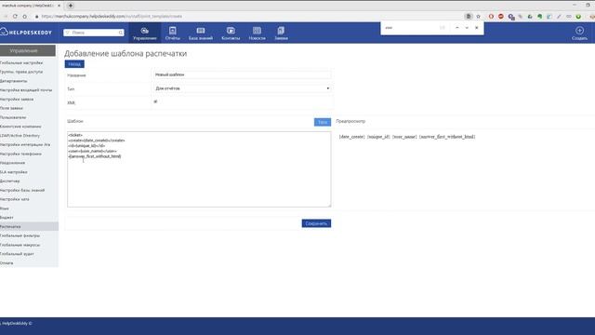Go to previous find-in-page match arrow

coord(456,28)
